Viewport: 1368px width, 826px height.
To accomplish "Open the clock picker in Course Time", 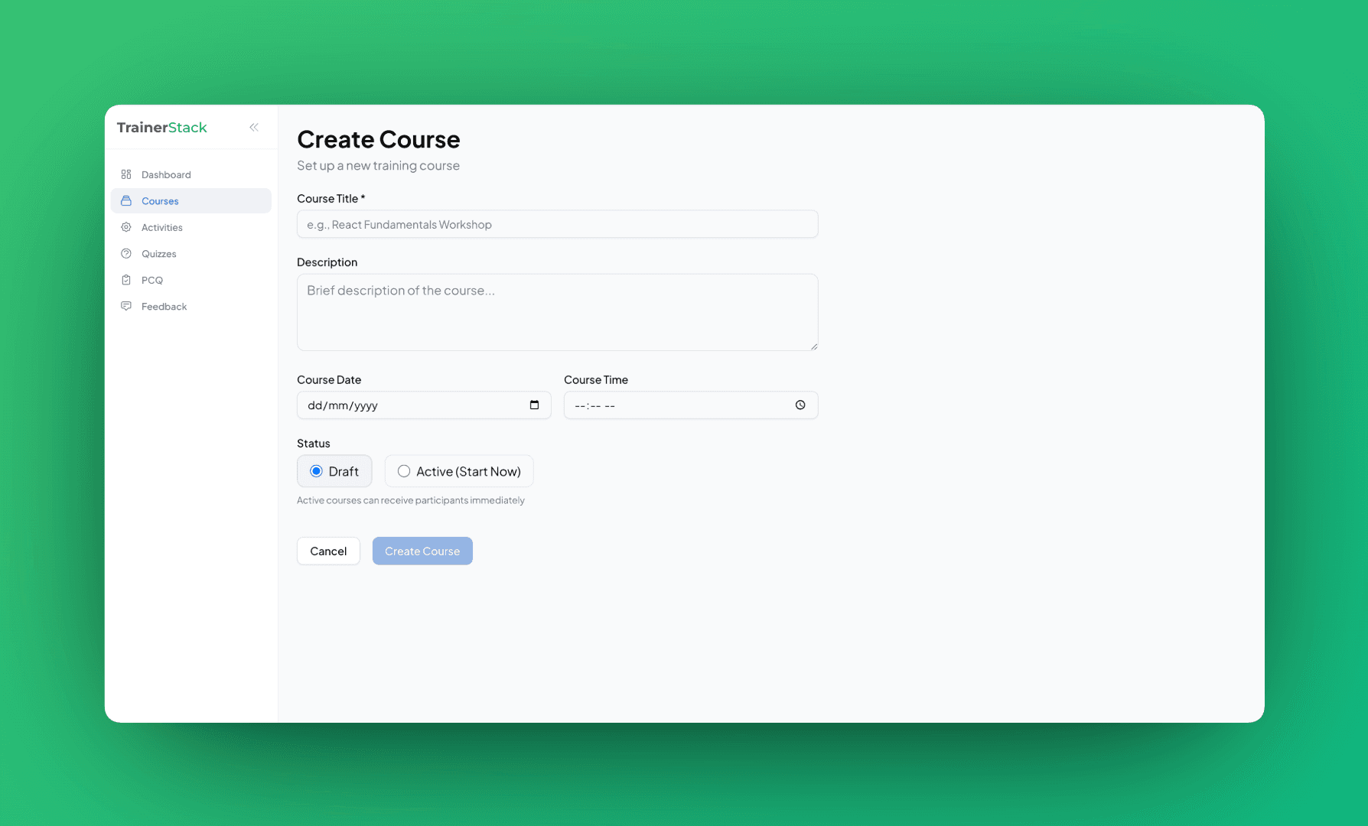I will 800,405.
